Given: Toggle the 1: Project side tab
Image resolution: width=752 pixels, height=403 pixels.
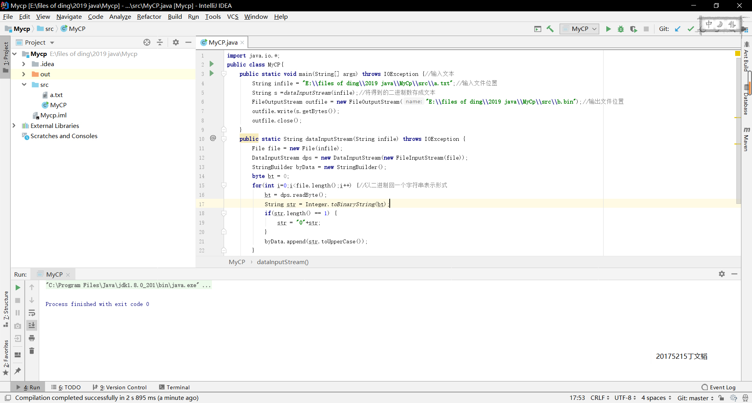Looking at the screenshot, I should [x=5, y=57].
